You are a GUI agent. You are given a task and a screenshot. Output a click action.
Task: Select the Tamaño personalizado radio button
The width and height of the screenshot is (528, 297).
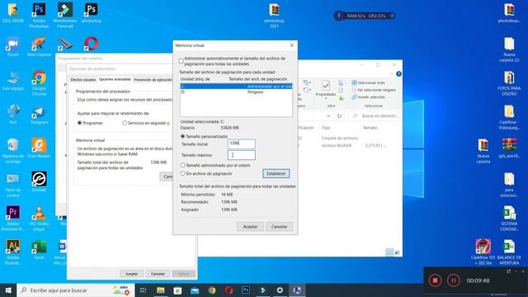(x=183, y=136)
